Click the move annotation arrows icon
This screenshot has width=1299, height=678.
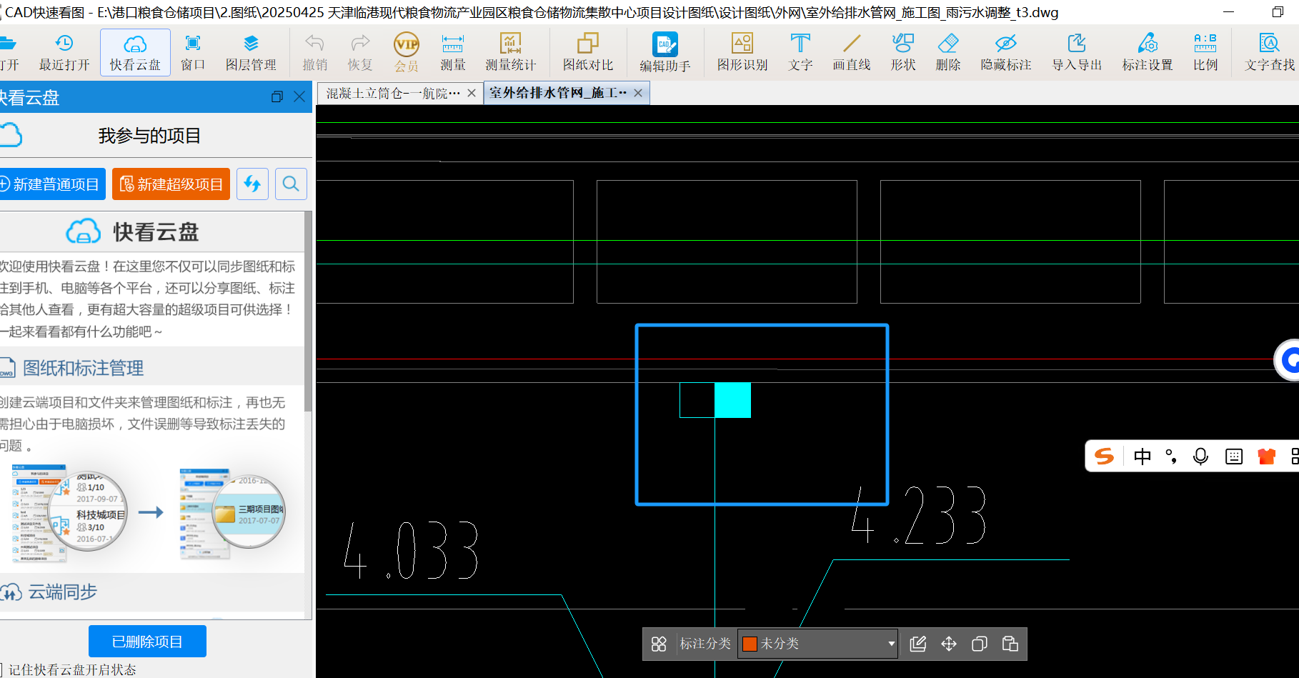tap(949, 644)
